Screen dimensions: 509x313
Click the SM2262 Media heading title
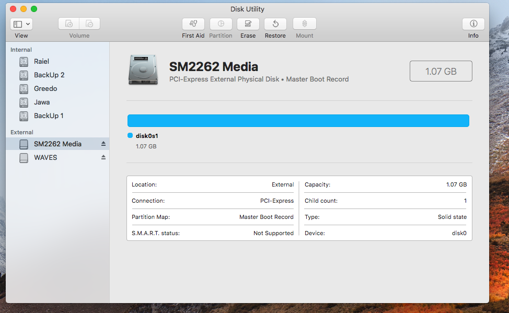(214, 66)
